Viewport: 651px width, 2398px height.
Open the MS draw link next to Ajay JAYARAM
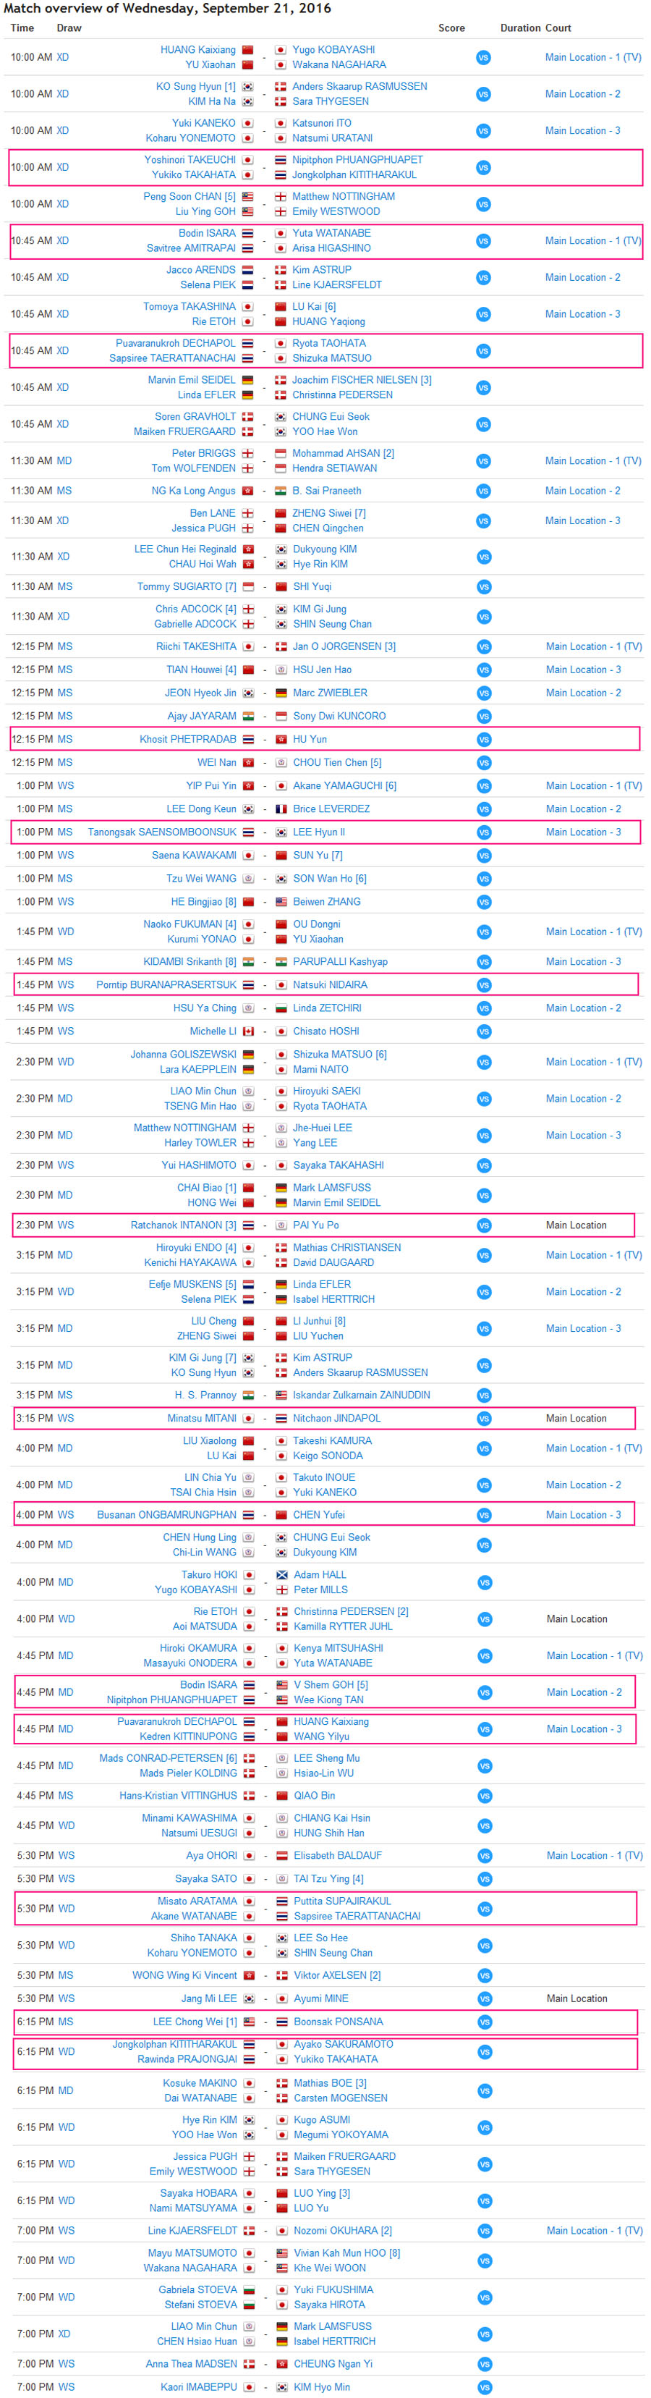65,716
